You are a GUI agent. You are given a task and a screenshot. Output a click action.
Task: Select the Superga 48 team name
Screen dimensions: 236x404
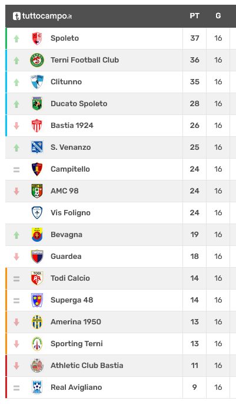coord(72,300)
